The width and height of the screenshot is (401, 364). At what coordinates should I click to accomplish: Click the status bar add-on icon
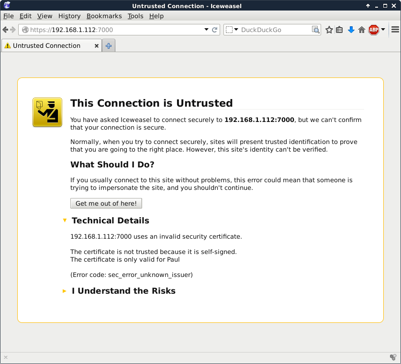pyautogui.click(x=393, y=357)
